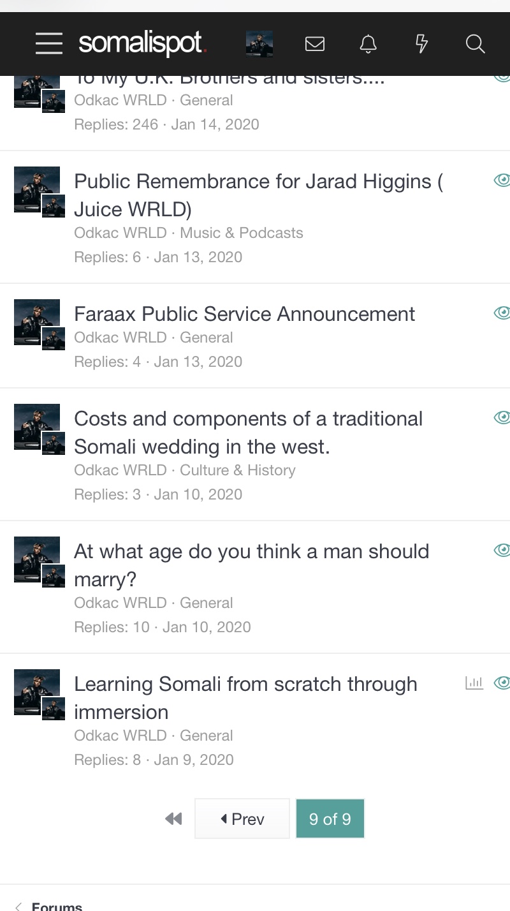
Task: Open the thread "Faraax Public Service Announcement"
Action: click(245, 314)
